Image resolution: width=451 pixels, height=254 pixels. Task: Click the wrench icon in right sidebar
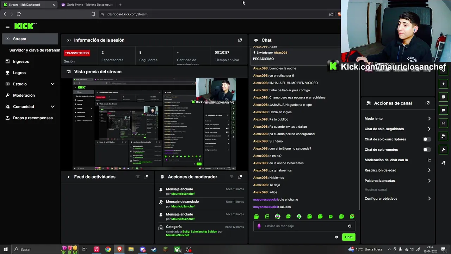tap(443, 150)
